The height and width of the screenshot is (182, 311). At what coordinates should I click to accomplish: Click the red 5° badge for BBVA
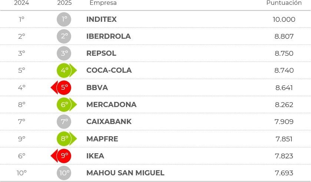[64, 87]
